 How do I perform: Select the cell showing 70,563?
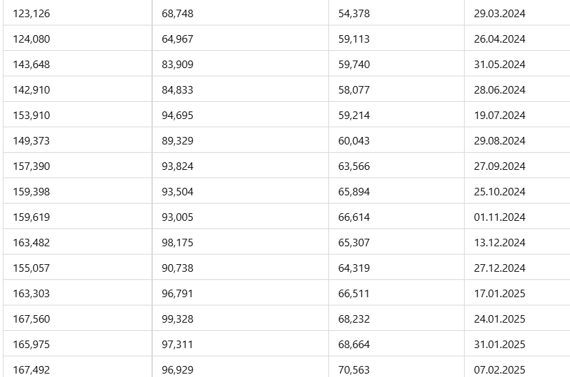(354, 369)
